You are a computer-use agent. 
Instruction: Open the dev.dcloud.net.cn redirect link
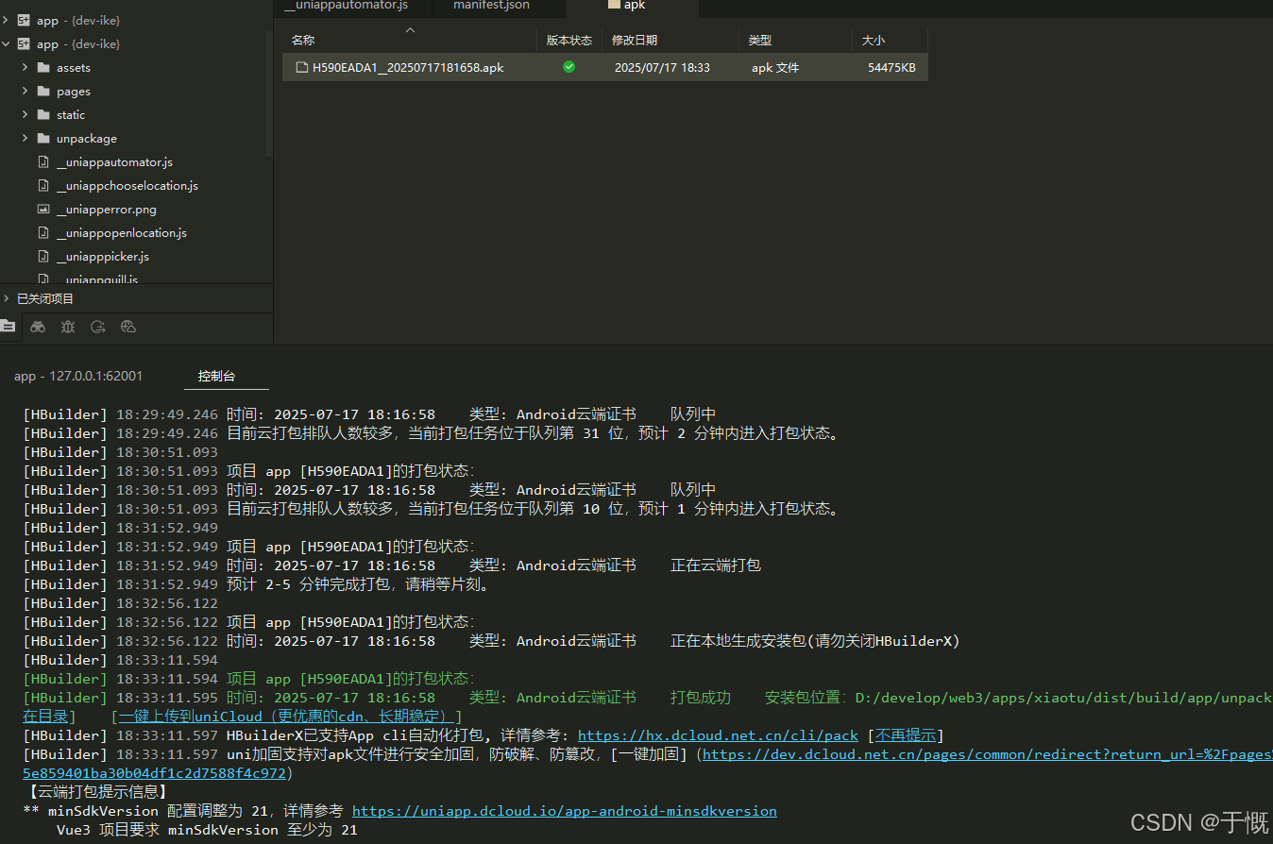point(987,754)
